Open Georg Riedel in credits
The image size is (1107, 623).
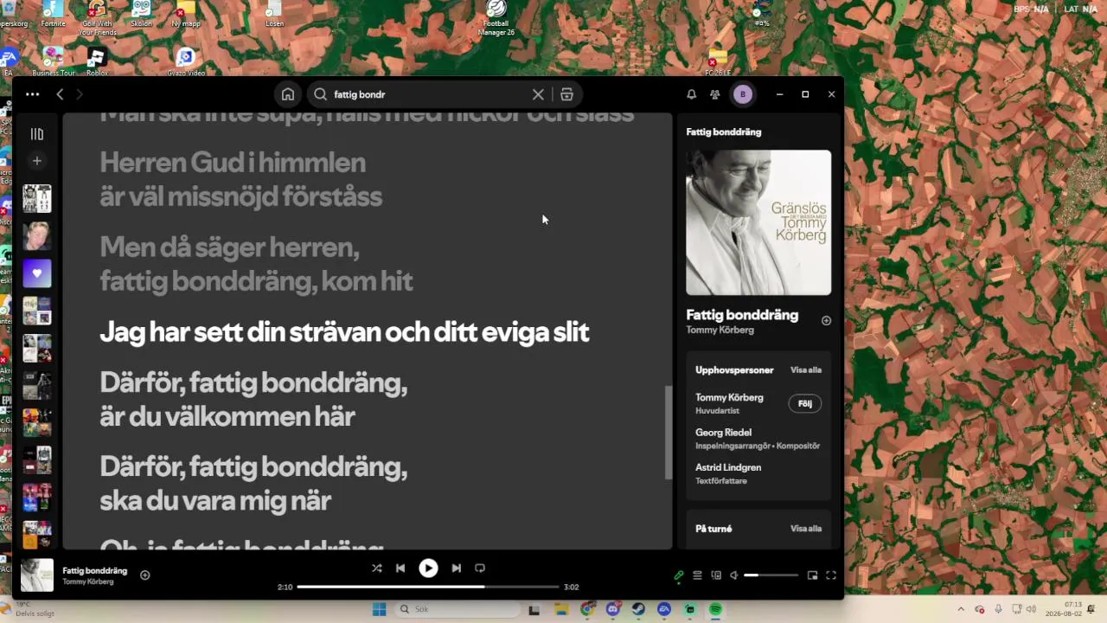click(723, 433)
